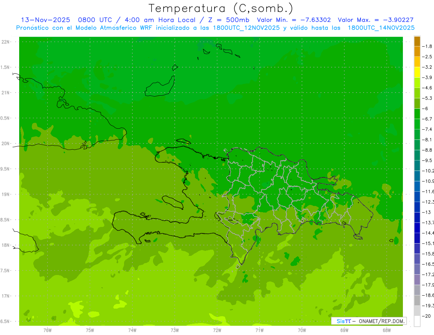The width and height of the screenshot is (434, 335).
Task: Click 'Valor Min. = -7.63302'
Action: [x=294, y=20]
